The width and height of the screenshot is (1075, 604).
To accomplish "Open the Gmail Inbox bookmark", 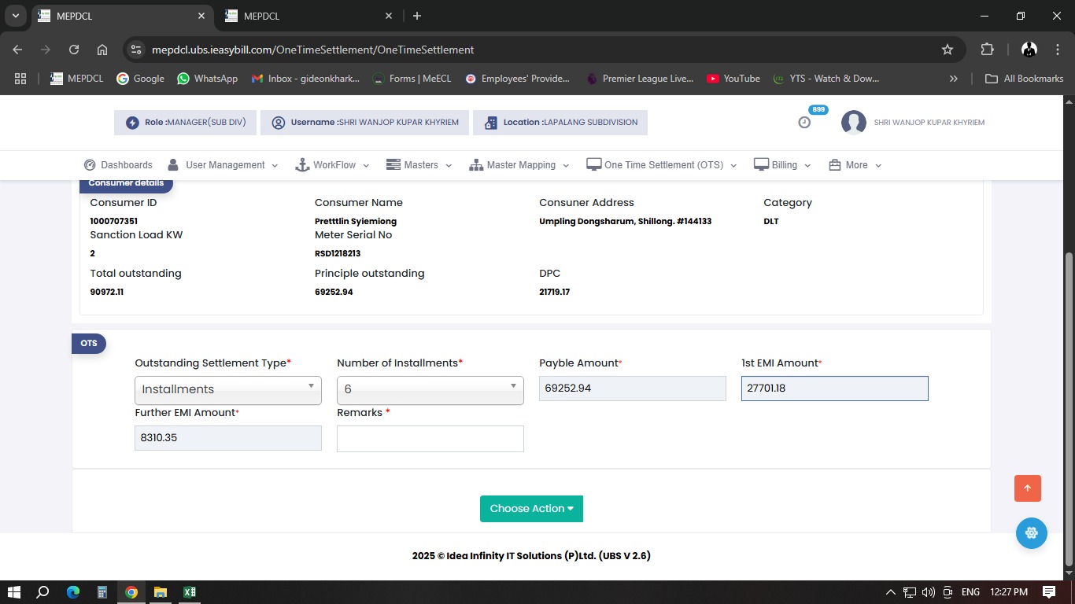I will click(x=305, y=79).
